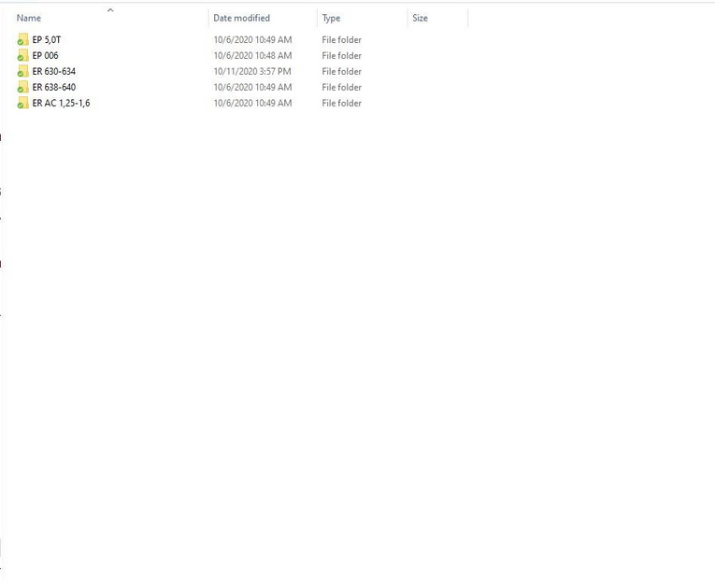
Task: Click the Size column header
Action: [421, 19]
